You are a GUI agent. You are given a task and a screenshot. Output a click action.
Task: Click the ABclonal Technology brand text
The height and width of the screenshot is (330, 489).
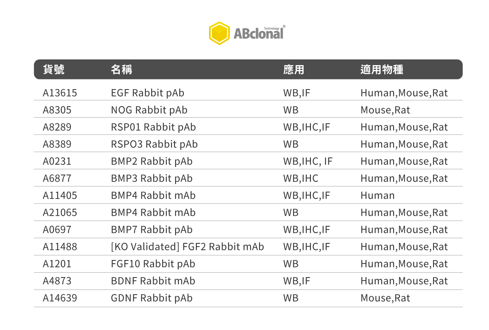259,33
